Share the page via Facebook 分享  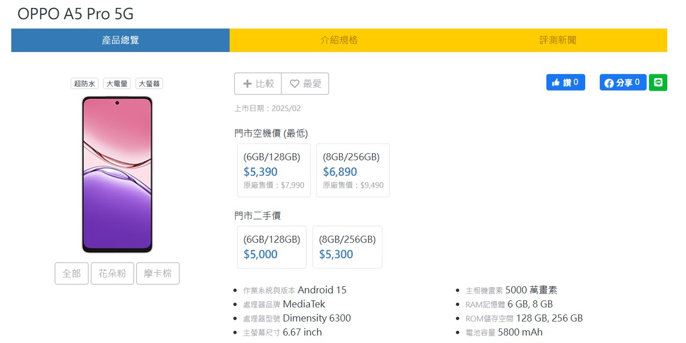click(623, 82)
